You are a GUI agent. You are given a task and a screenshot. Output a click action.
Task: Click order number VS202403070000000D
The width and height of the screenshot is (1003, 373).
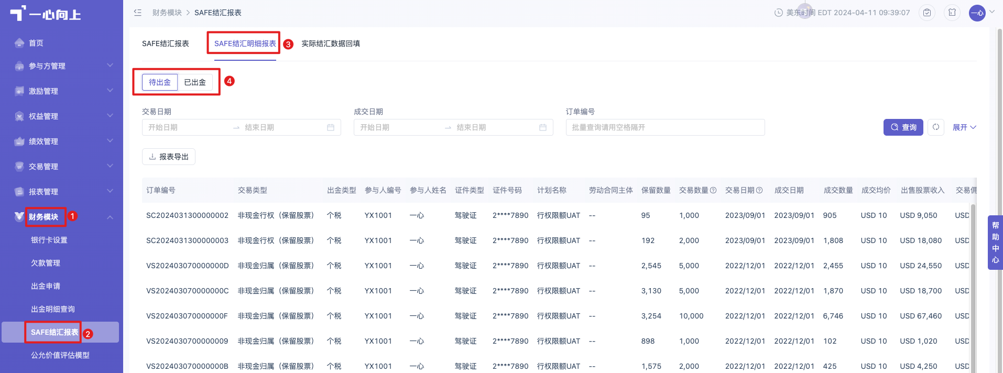(x=188, y=266)
